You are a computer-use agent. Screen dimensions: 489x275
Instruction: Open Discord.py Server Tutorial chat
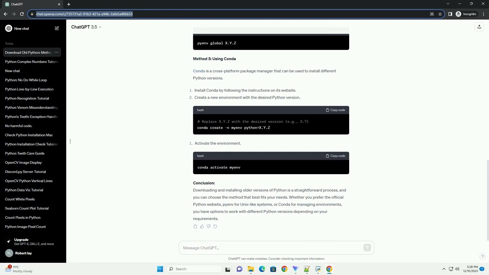click(33, 171)
